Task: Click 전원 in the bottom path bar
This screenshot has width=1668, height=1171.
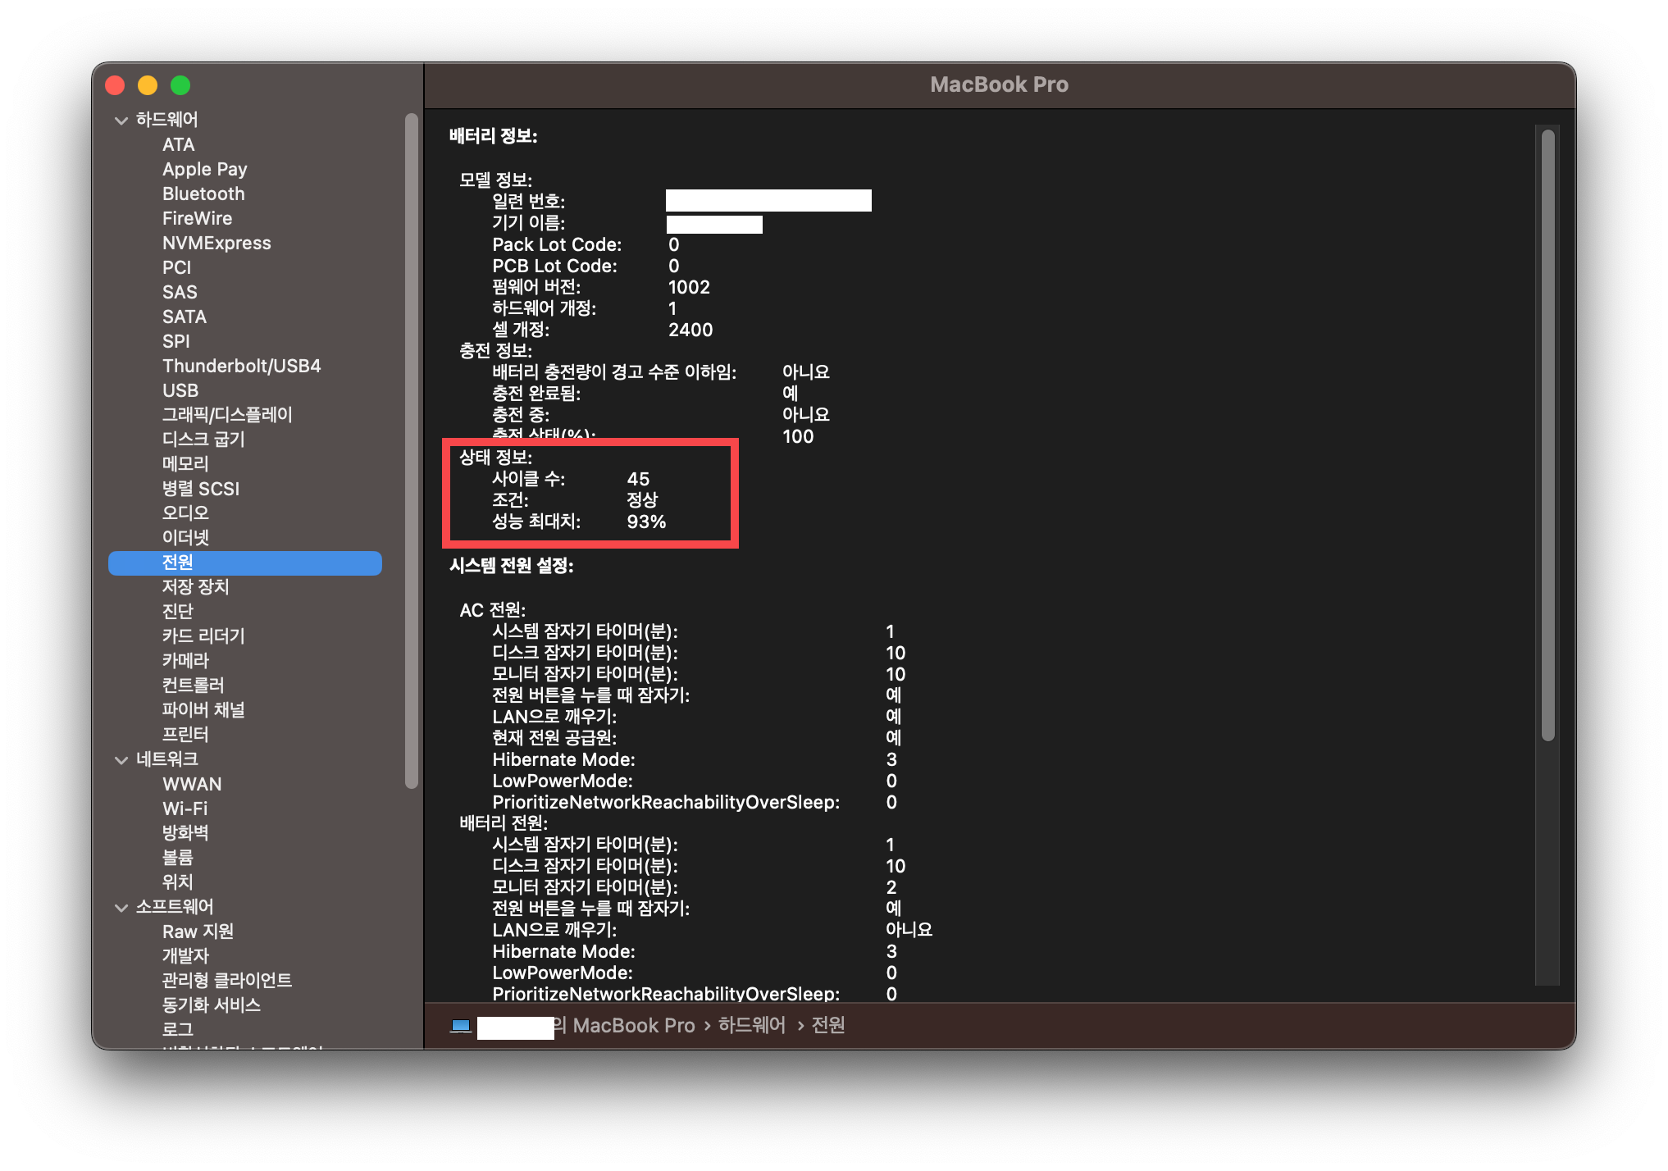Action: coord(828,1026)
